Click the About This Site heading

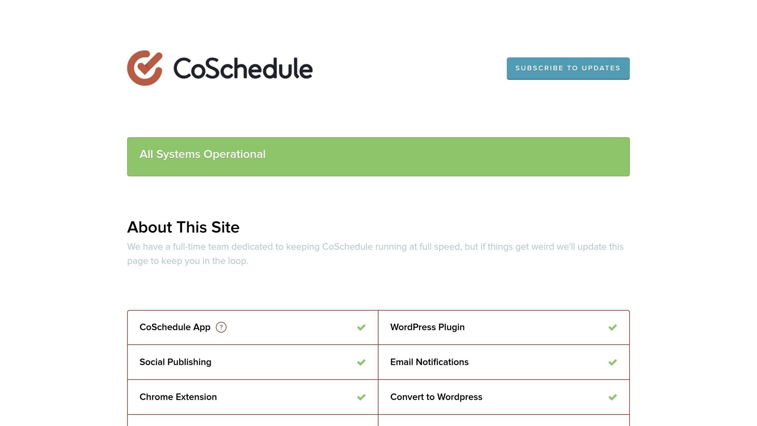pyautogui.click(x=183, y=227)
